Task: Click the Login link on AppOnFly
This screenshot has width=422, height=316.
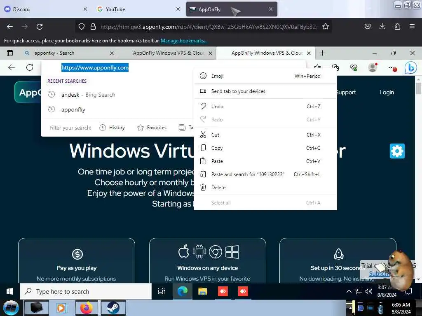Action: tap(387, 92)
